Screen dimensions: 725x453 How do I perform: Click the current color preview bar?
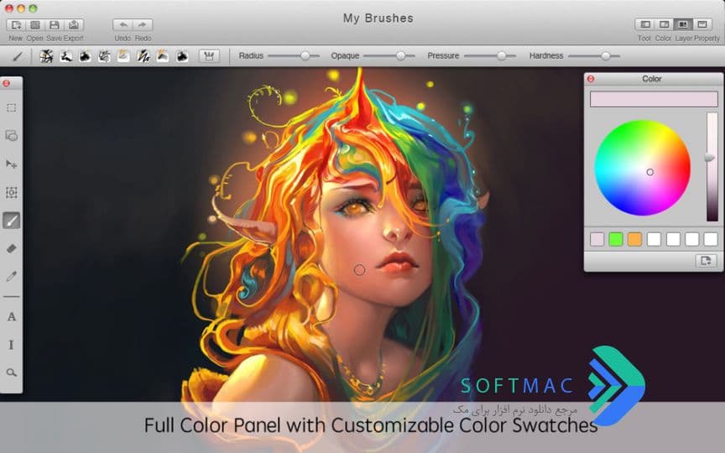pyautogui.click(x=654, y=99)
